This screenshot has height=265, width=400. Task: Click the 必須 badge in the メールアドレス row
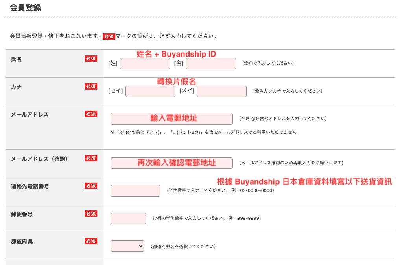91,114
